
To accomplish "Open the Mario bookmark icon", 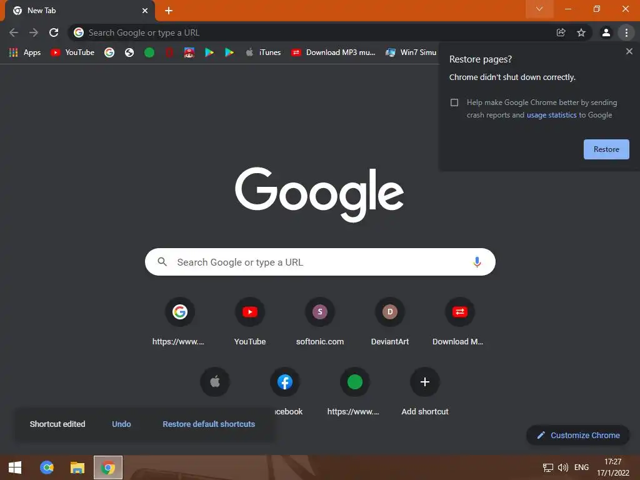I will click(189, 52).
